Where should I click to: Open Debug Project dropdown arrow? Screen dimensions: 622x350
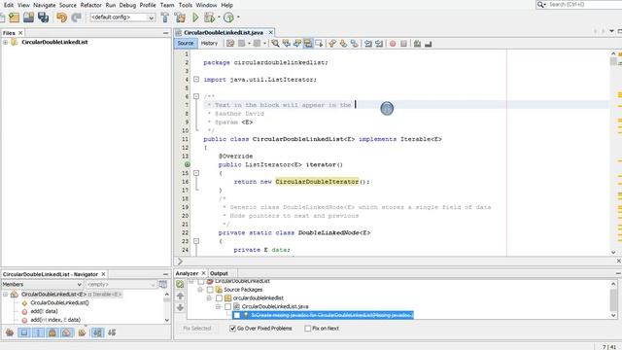click(x=219, y=17)
